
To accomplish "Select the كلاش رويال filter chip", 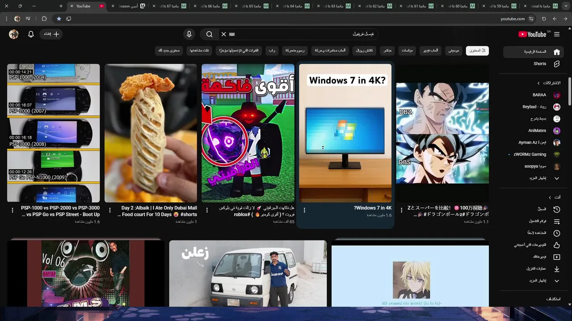I will [365, 51].
